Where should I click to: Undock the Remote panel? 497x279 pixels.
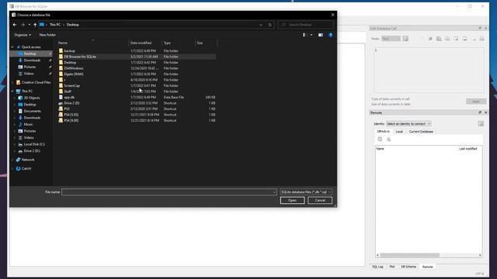[480, 112]
